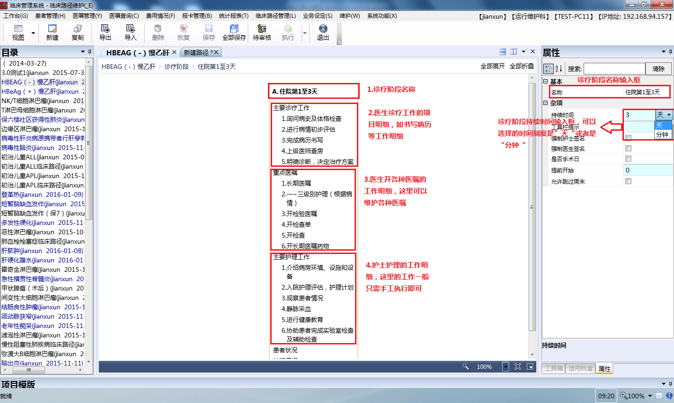Pin the 目录 panel with pushpin icon
674x403 pixels.
[90, 52]
